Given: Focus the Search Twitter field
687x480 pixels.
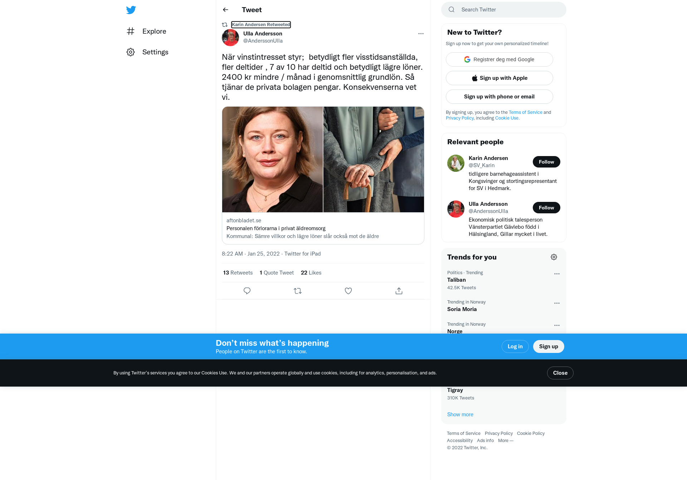Looking at the screenshot, I should tap(504, 10).
